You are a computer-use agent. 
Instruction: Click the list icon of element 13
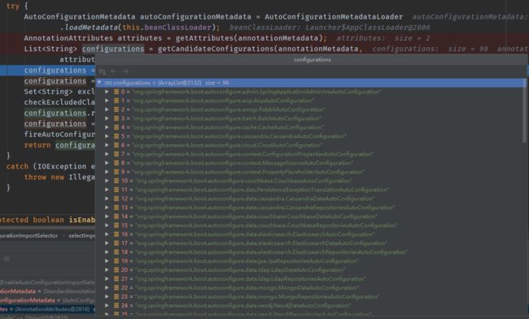pyautogui.click(x=116, y=208)
